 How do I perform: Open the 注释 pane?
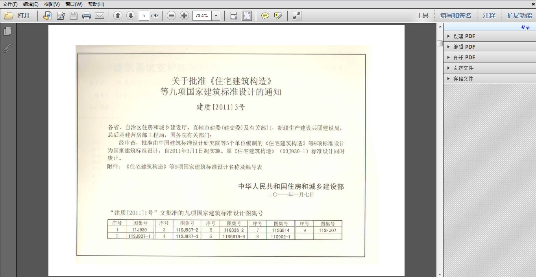pos(489,16)
